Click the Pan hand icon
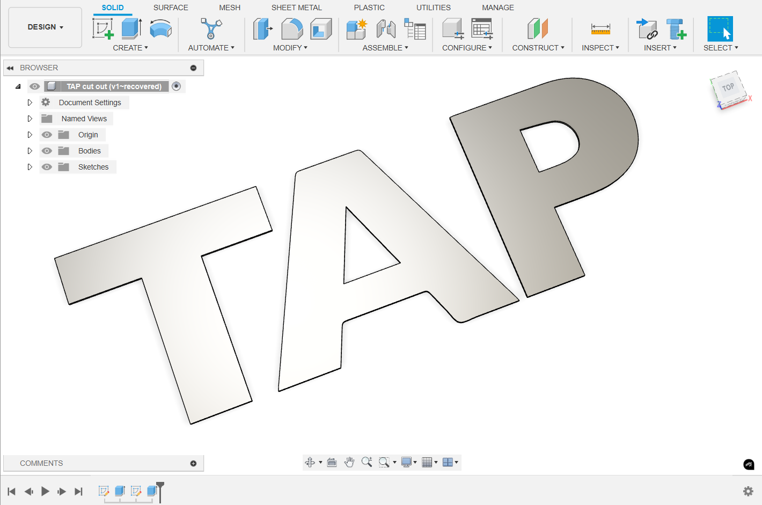The image size is (762, 505). coord(349,462)
